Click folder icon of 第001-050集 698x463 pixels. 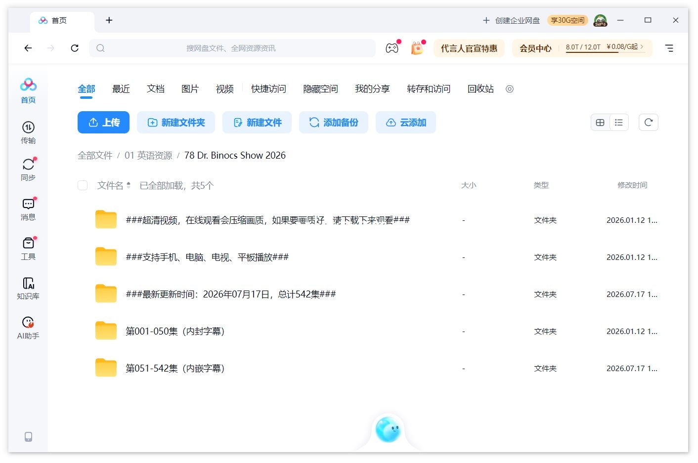coord(106,331)
